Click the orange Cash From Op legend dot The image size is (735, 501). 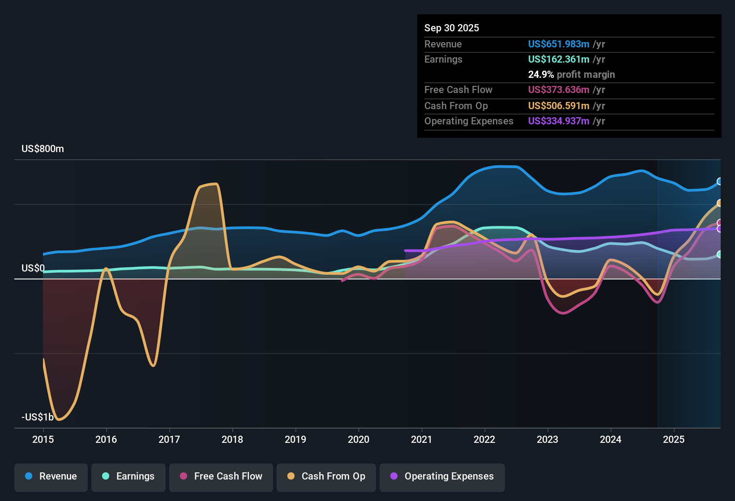pos(291,476)
